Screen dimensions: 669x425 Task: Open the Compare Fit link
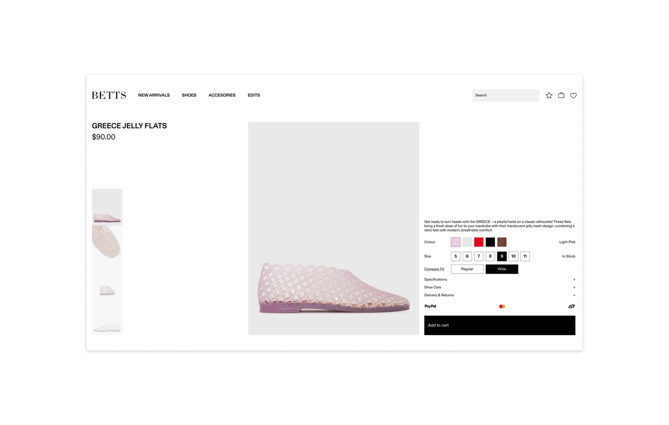(x=434, y=269)
